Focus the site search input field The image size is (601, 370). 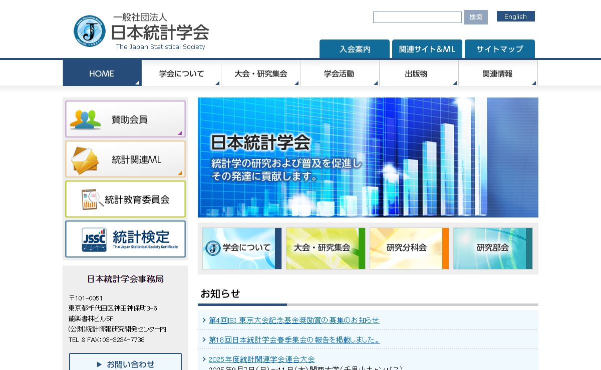[x=417, y=17]
